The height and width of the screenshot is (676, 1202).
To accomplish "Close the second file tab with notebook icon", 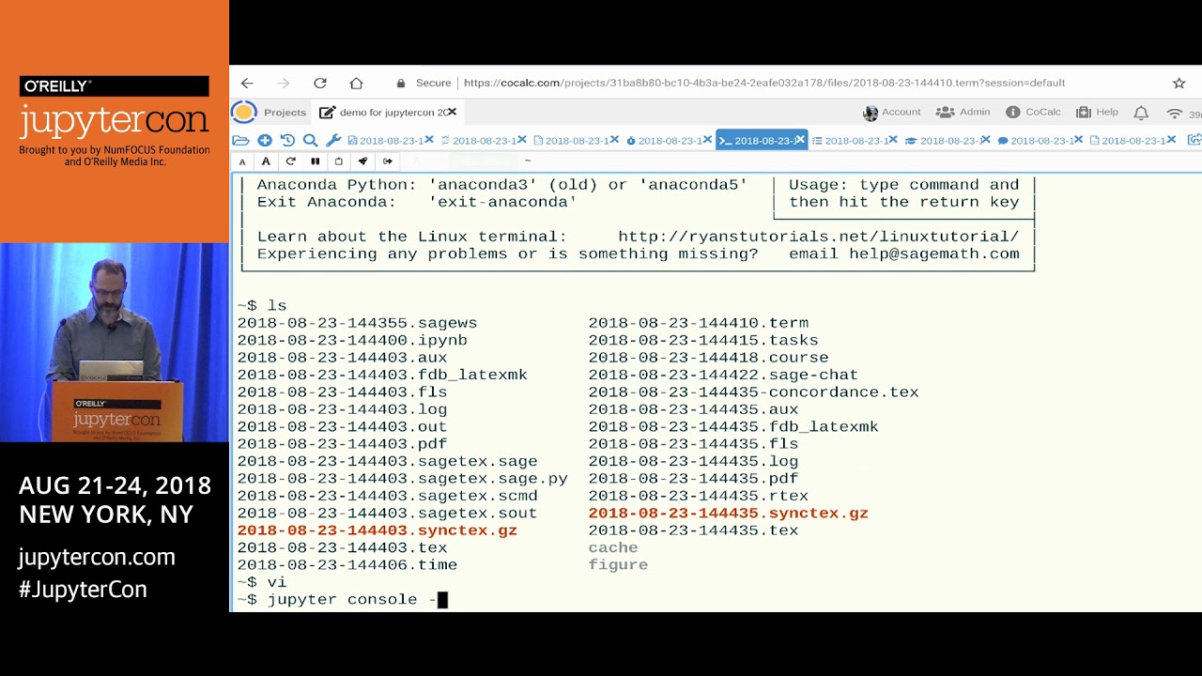I will click(522, 141).
